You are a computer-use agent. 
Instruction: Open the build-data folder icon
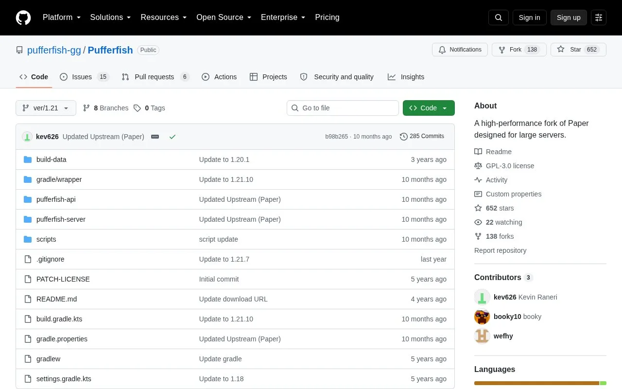(28, 159)
